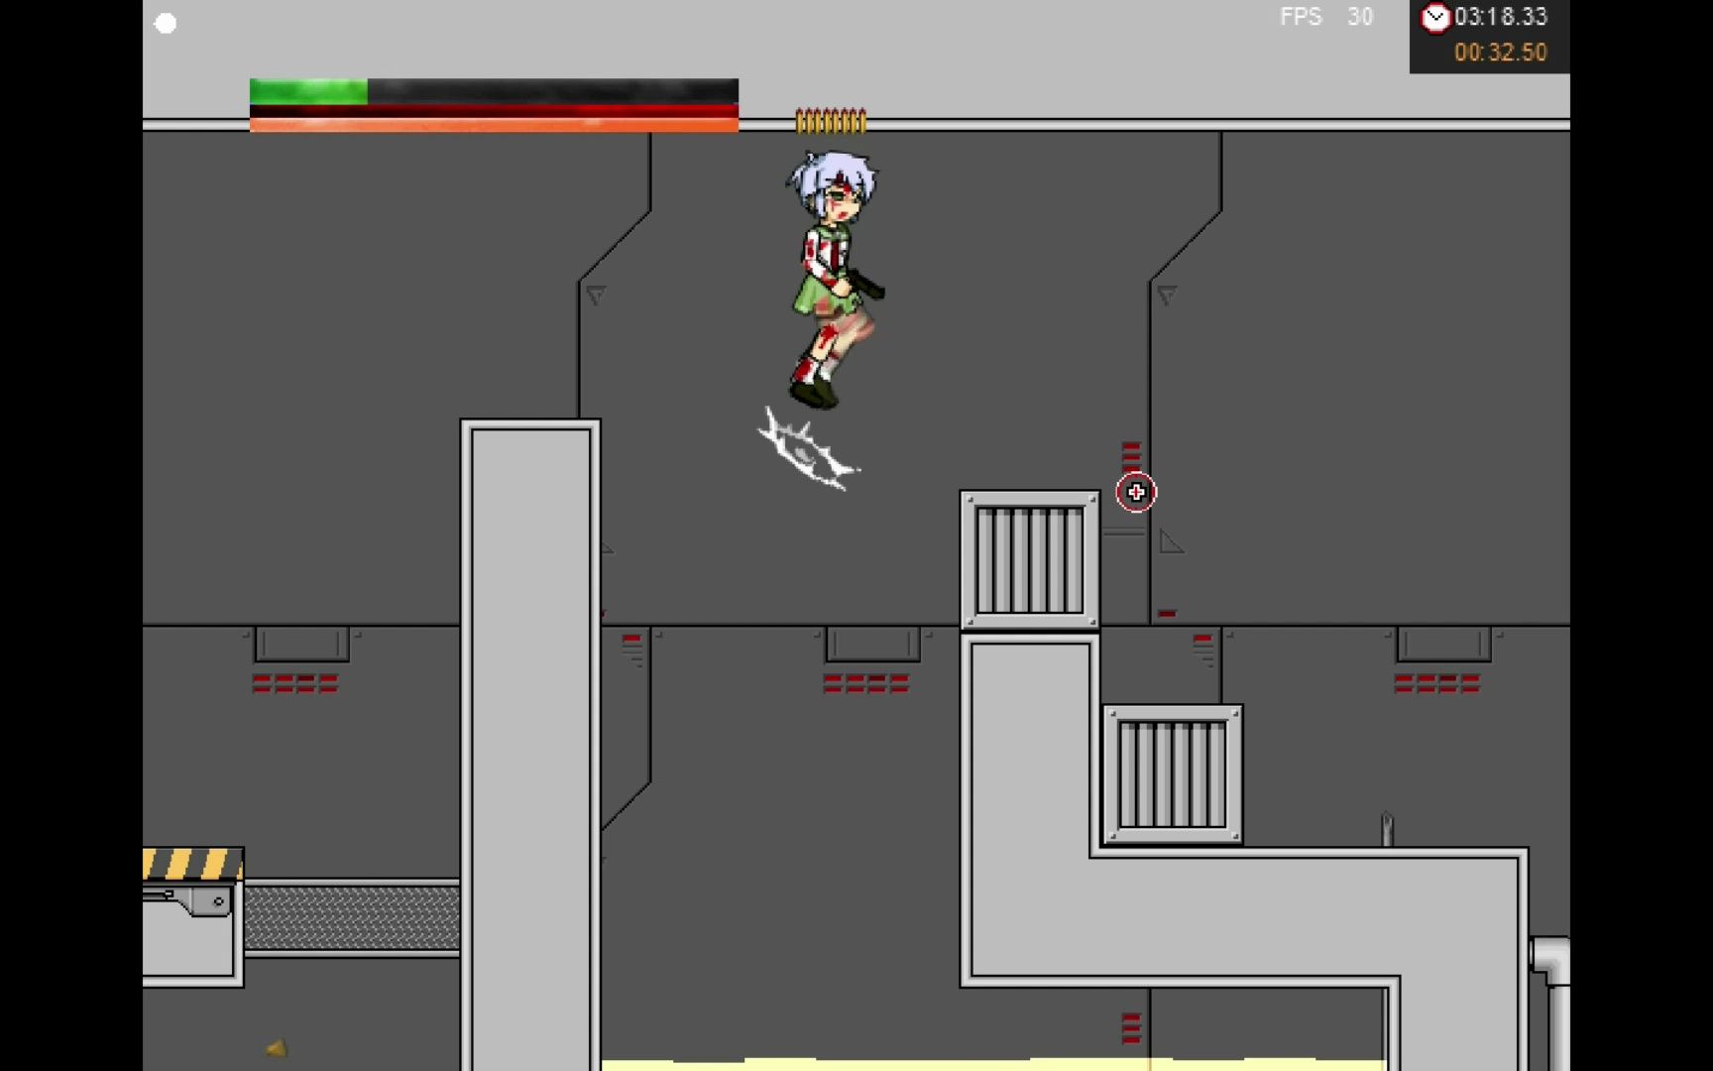The height and width of the screenshot is (1071, 1713).
Task: Click the white circle indicator in the top corner
Action: [166, 24]
